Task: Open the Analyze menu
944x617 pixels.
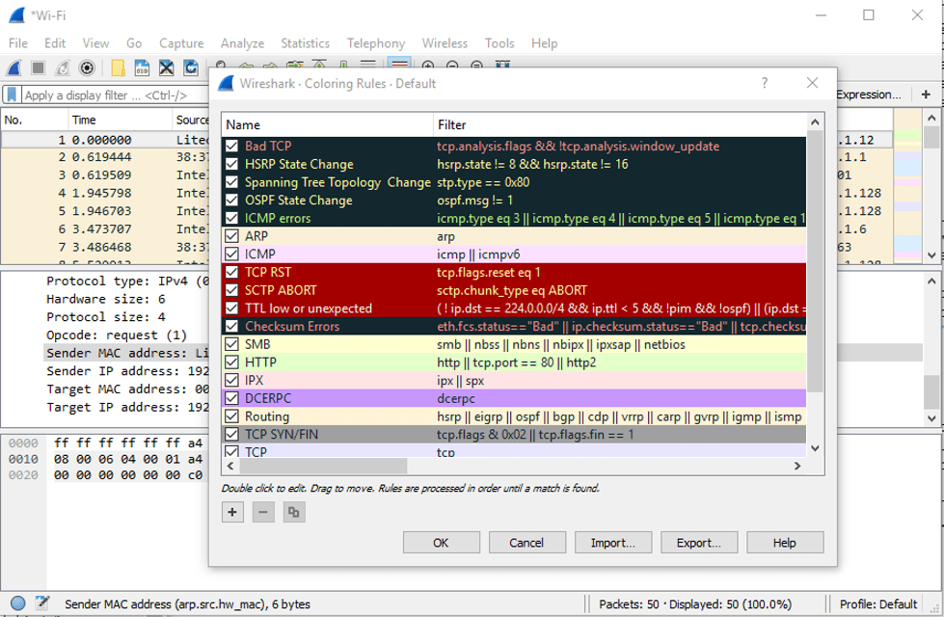Action: click(242, 43)
